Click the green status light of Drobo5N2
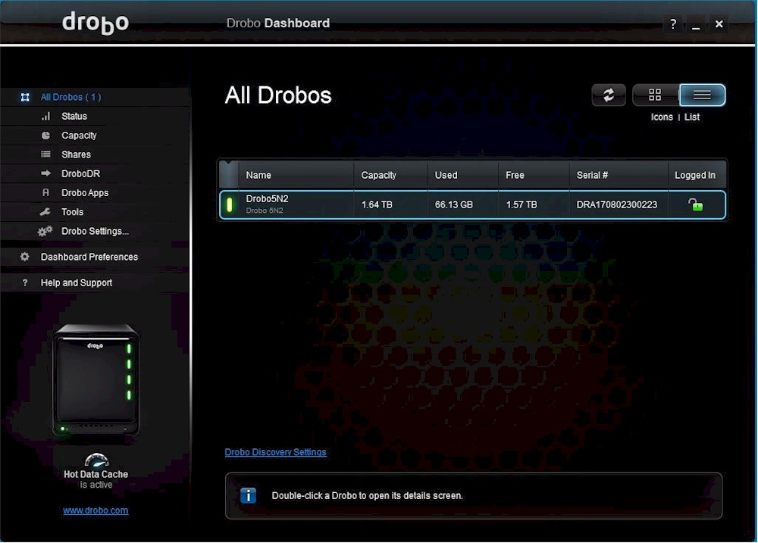The width and height of the screenshot is (758, 543). coord(230,204)
